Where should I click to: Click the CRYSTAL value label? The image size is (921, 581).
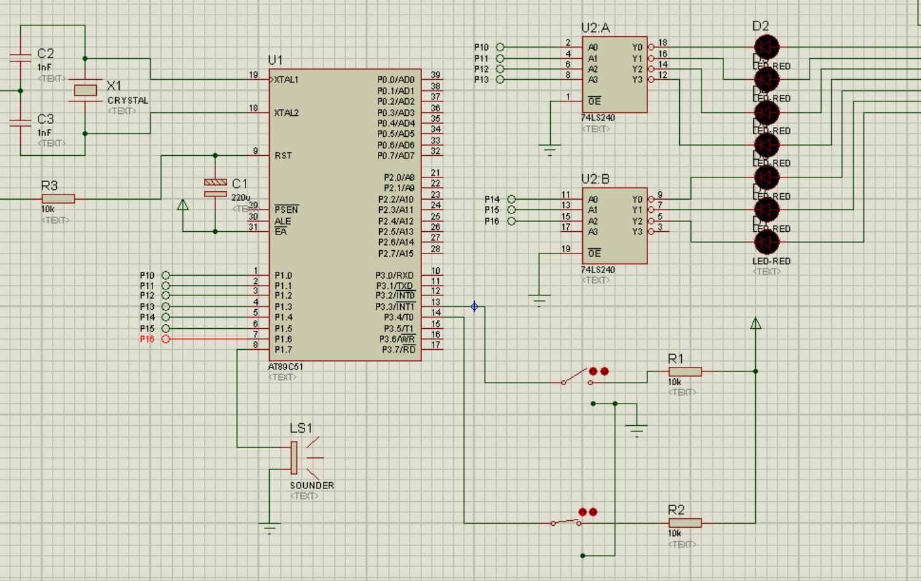pyautogui.click(x=128, y=100)
